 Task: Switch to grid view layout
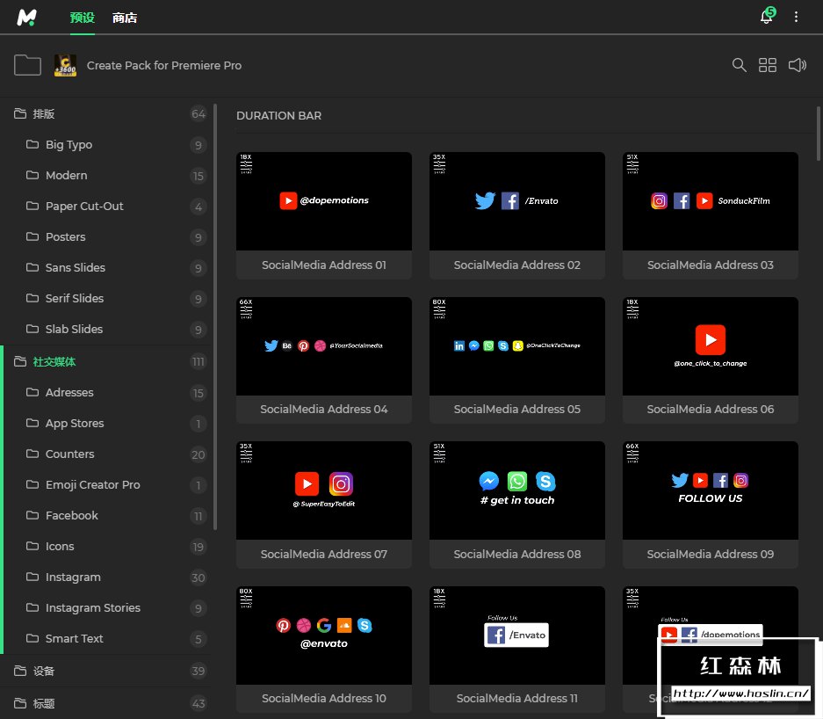pyautogui.click(x=768, y=65)
